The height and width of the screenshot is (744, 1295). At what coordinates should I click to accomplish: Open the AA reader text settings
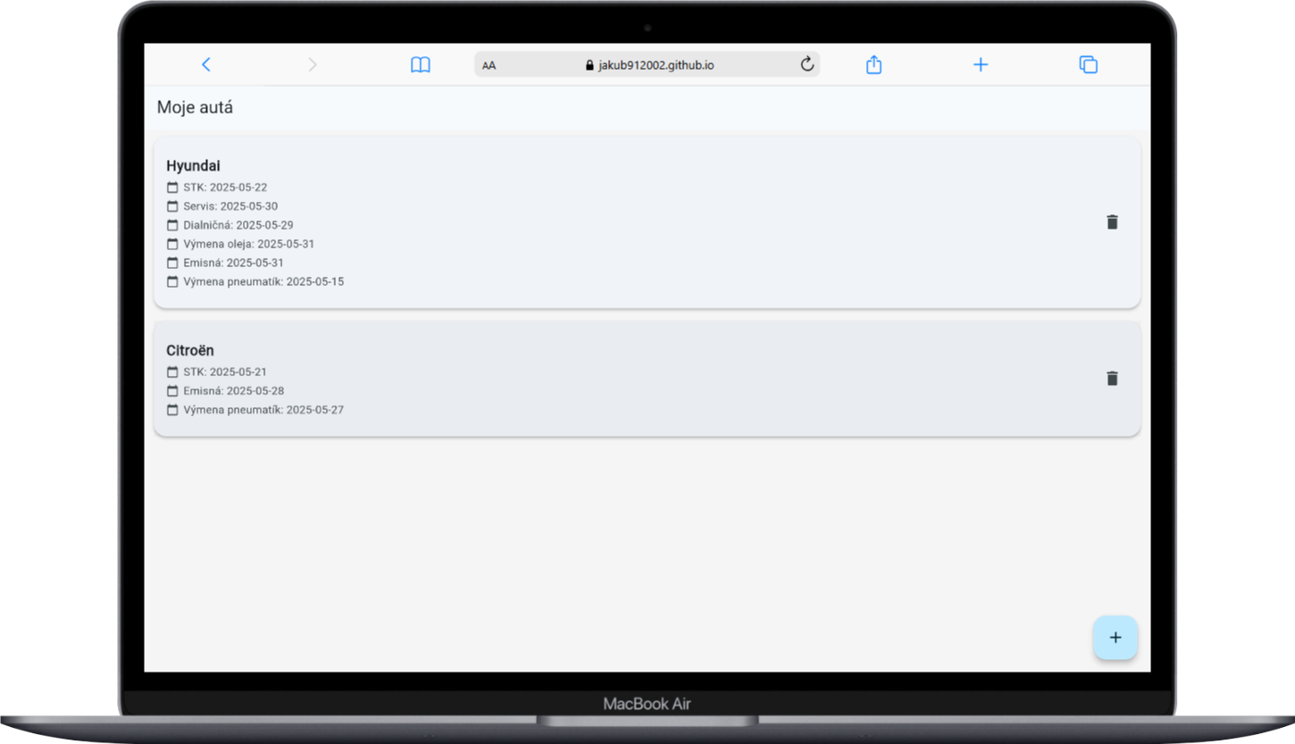point(489,65)
